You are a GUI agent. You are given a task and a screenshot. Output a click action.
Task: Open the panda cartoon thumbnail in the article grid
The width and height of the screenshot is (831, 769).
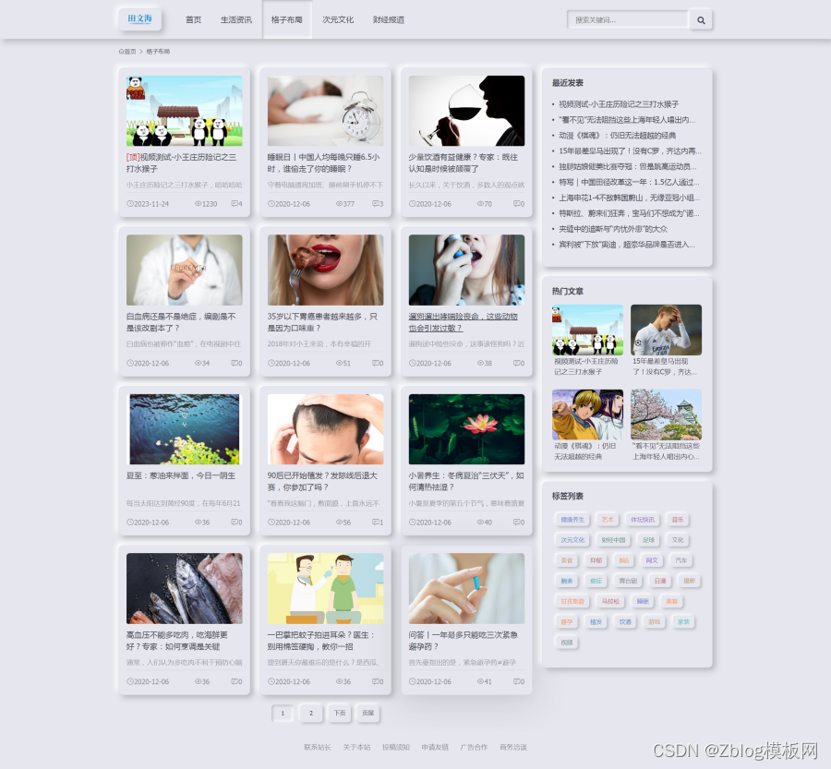click(x=185, y=111)
